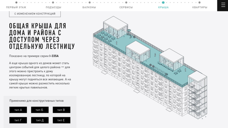This screenshot has height=128, width=228.
Task: Choose the тип Б button
Action: [40, 110]
